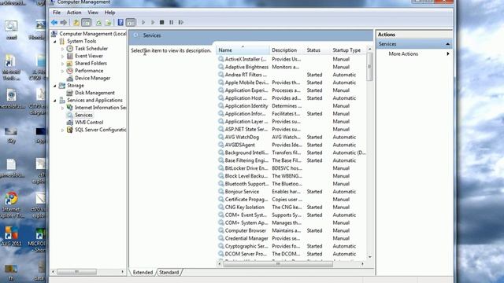
Task: Sort by the Name column header
Action: (243, 50)
